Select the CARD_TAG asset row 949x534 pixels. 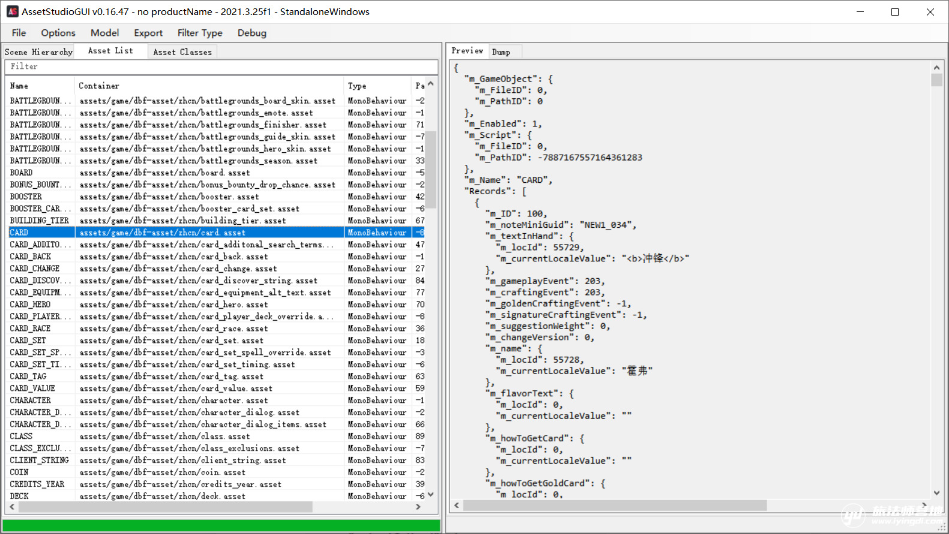217,376
